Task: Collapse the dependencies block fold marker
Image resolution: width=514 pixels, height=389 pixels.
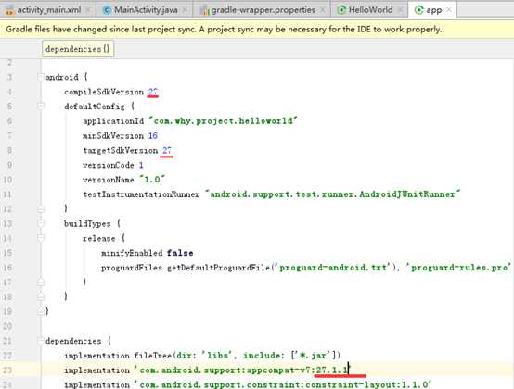Action: coord(41,341)
